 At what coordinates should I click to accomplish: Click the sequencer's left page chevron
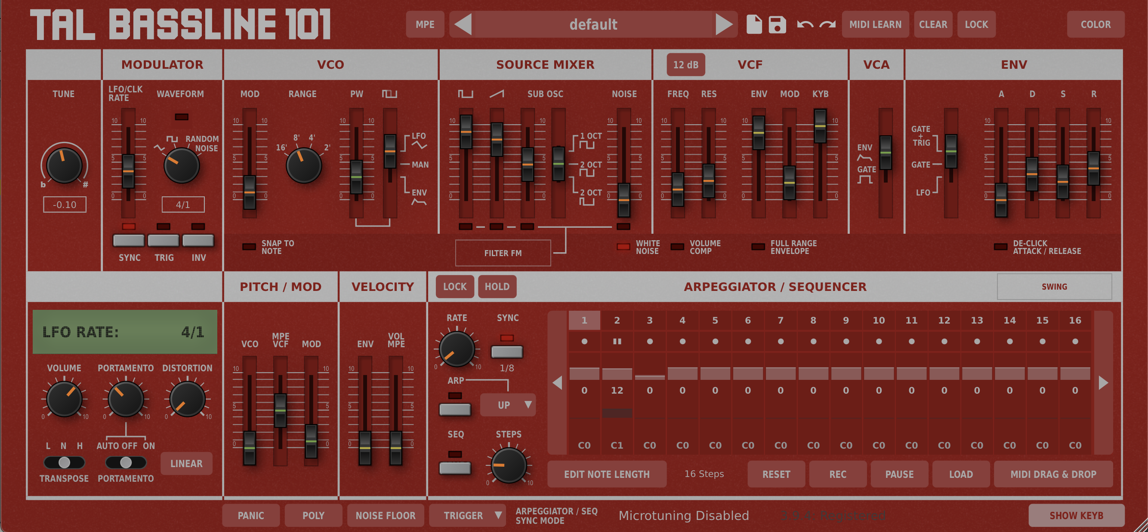(x=558, y=383)
